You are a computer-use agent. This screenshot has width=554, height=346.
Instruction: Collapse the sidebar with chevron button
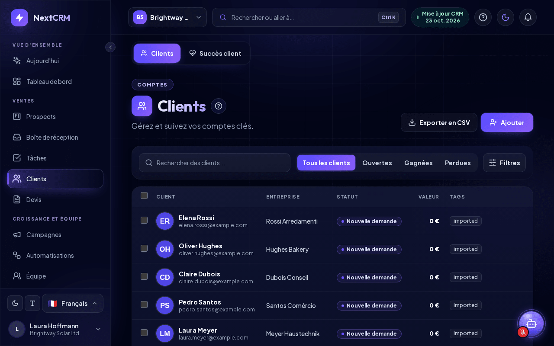click(x=110, y=47)
